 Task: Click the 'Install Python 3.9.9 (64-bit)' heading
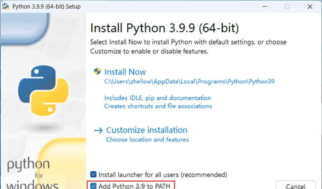click(165, 28)
